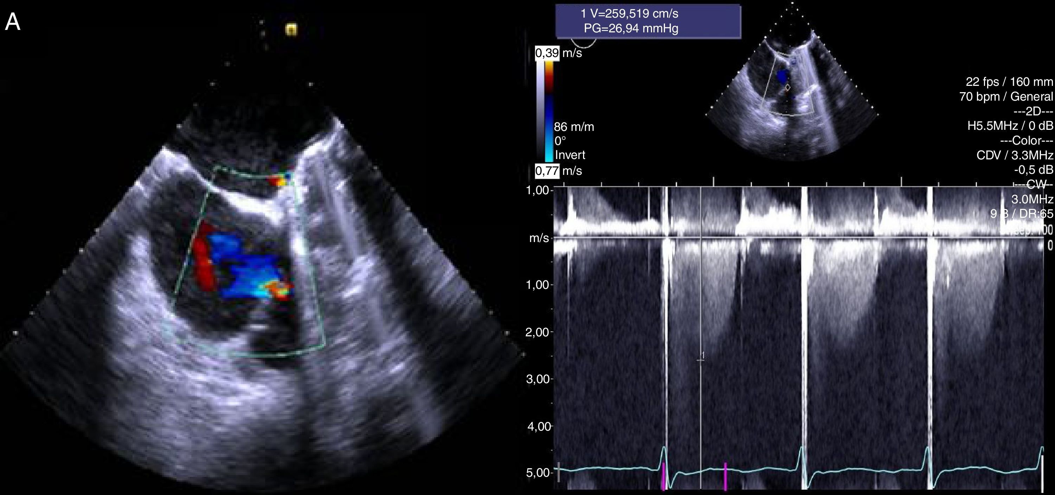This screenshot has width=1055, height=495.
Task: Click the CW Doppler baseline m/s label
Action: click(x=538, y=238)
